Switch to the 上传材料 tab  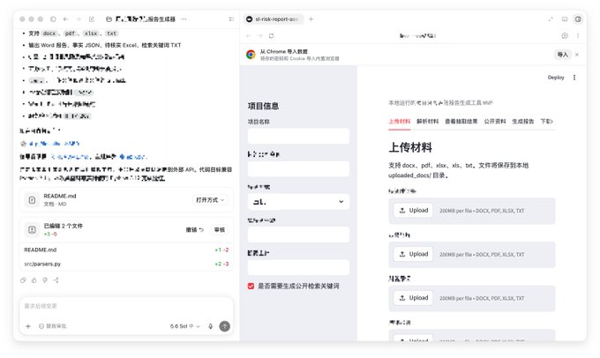400,122
